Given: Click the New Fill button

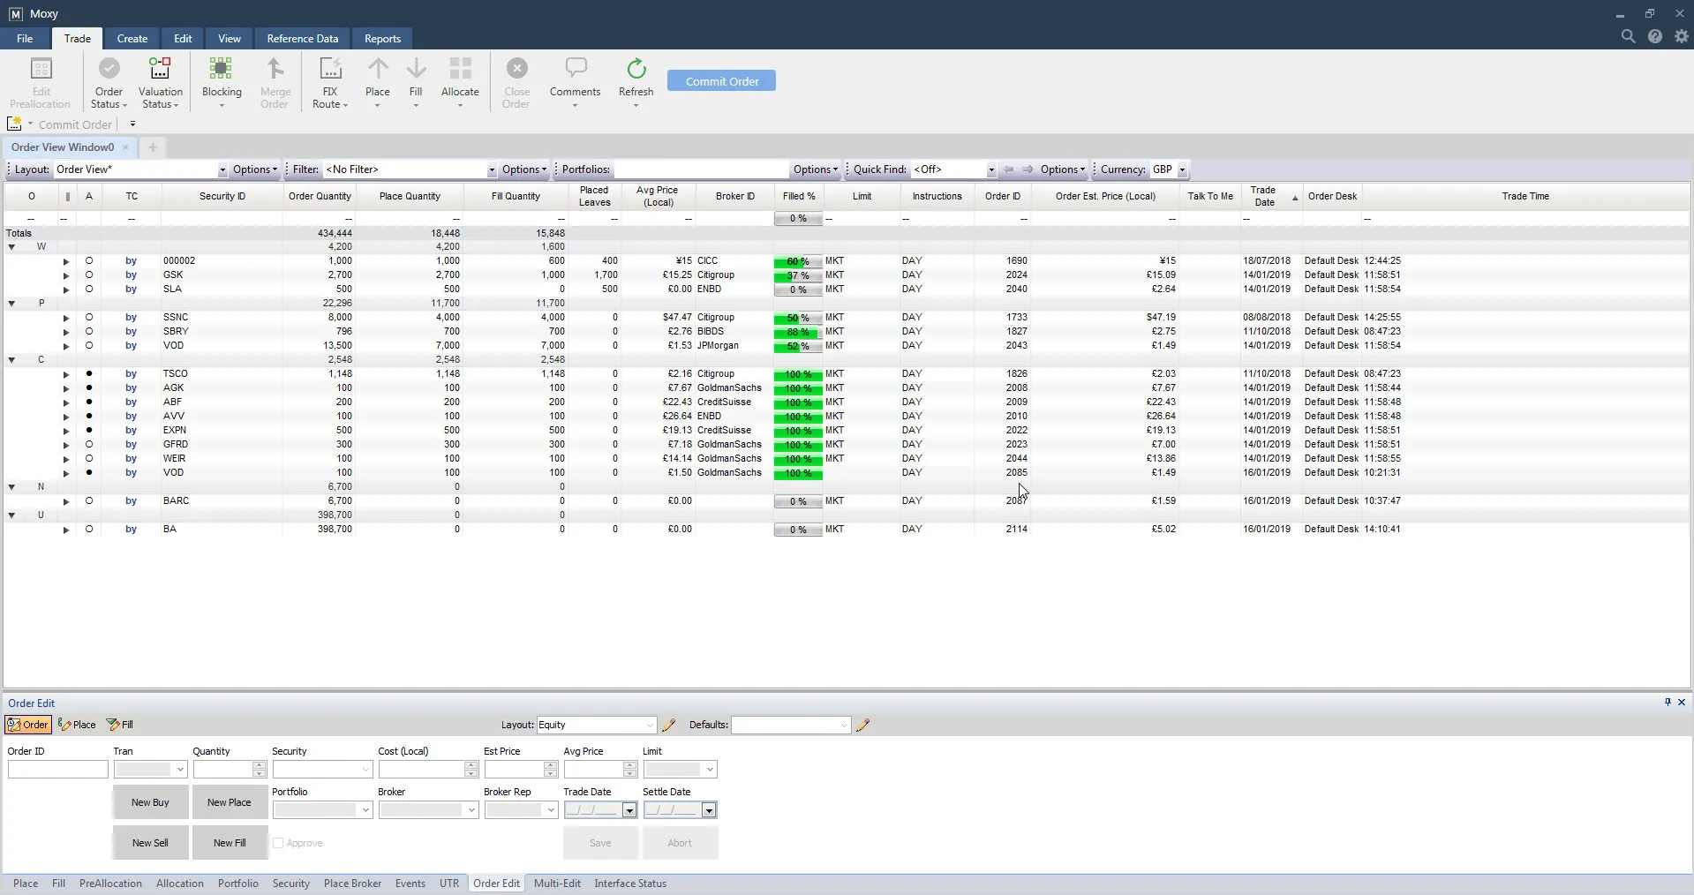Looking at the screenshot, I should point(230,843).
